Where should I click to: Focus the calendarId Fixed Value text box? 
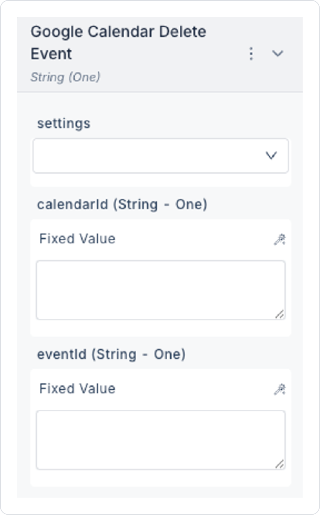(x=160, y=290)
